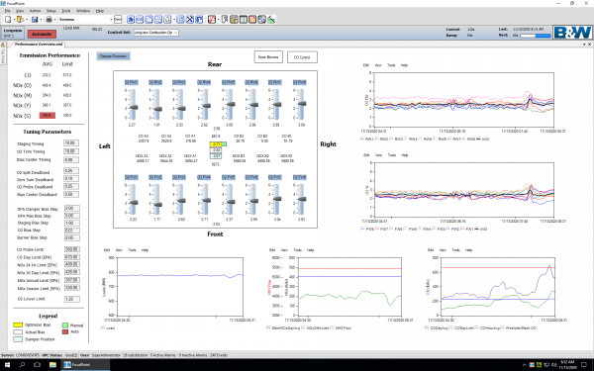Image resolution: width=594 pixels, height=371 pixels.
Task: Click the front O2 FW4 slider
Action: [206, 199]
